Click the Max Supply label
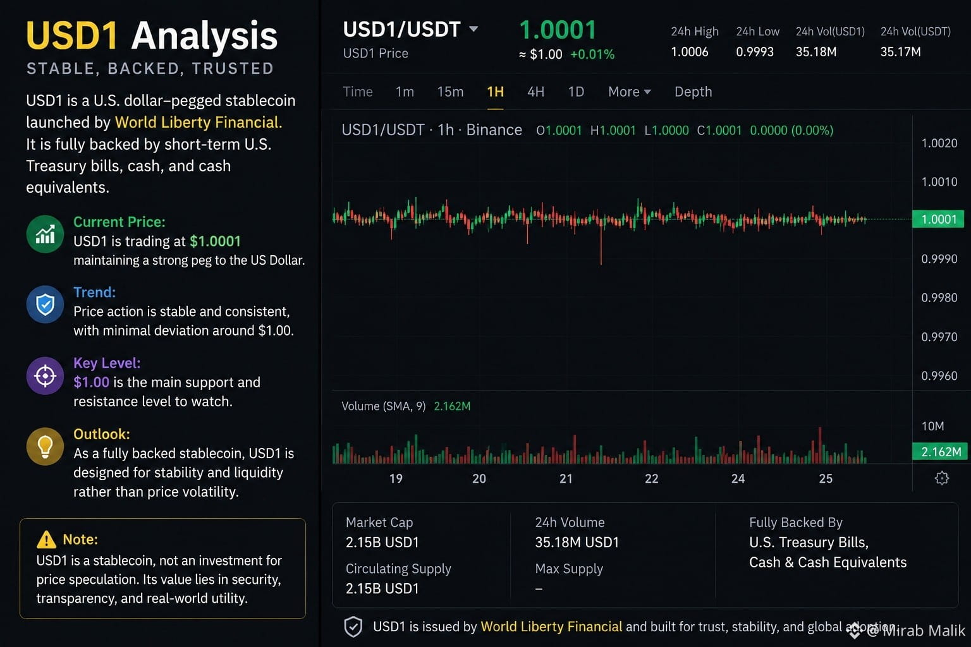 click(x=569, y=569)
